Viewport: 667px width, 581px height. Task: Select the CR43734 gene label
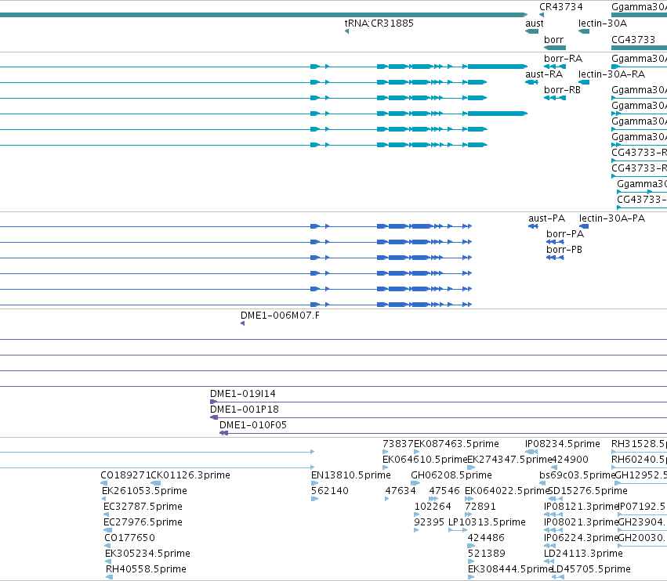(x=561, y=7)
